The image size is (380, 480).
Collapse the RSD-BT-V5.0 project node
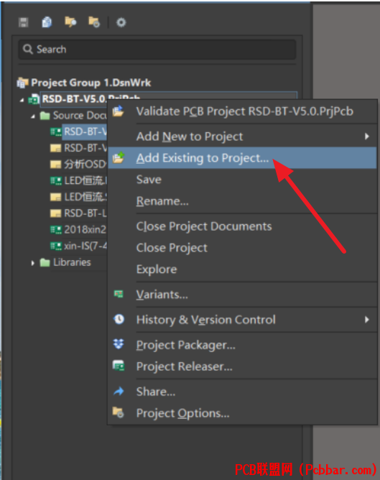(22, 100)
